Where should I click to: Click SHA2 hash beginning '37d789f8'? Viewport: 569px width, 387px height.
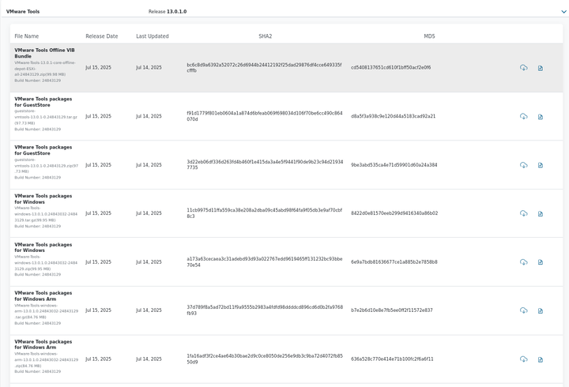[x=265, y=310]
